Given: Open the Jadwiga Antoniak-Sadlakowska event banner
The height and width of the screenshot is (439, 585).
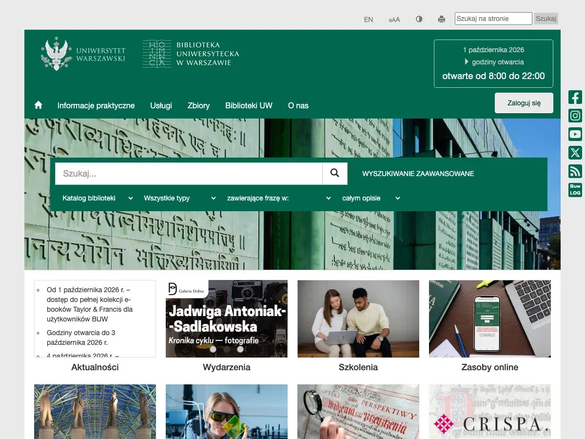Looking at the screenshot, I should [227, 319].
